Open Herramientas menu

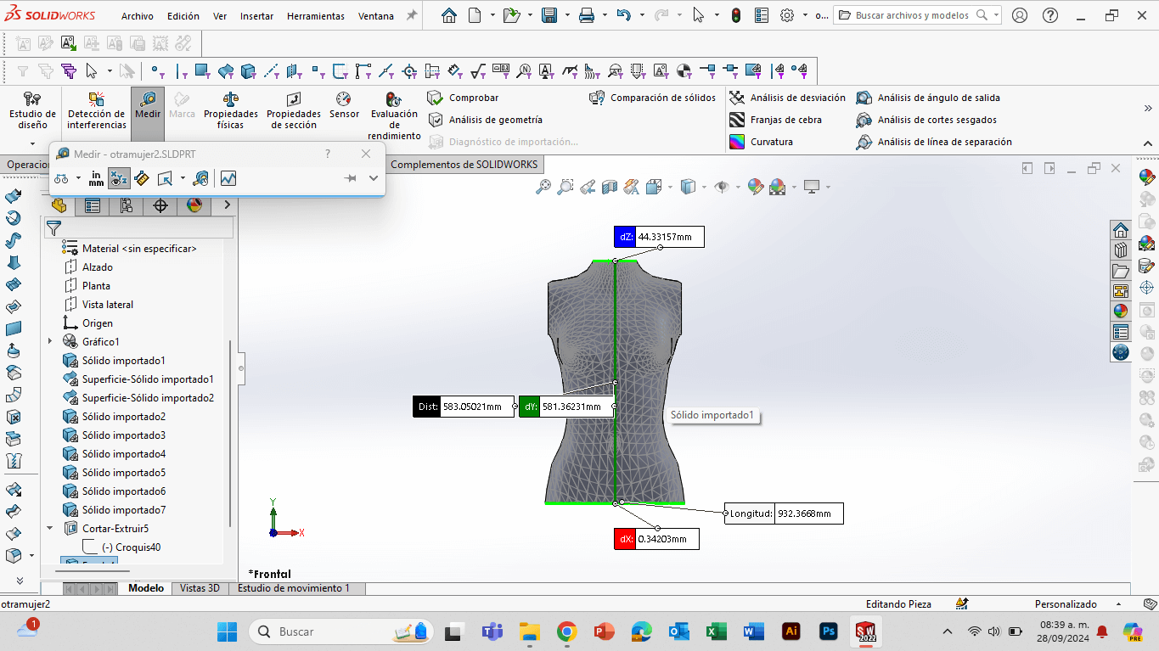pyautogui.click(x=316, y=16)
